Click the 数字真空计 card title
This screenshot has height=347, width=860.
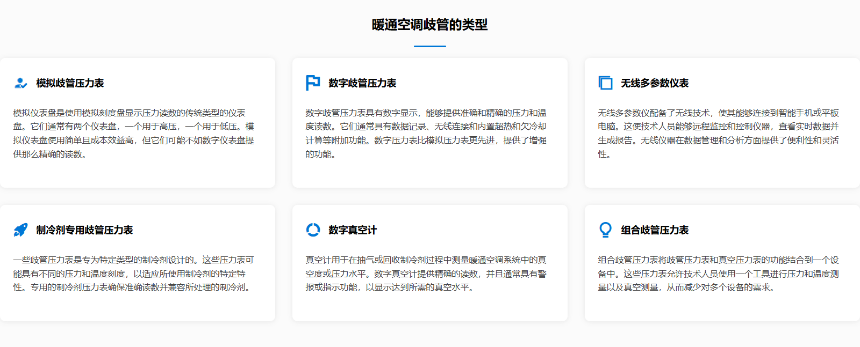coord(353,230)
